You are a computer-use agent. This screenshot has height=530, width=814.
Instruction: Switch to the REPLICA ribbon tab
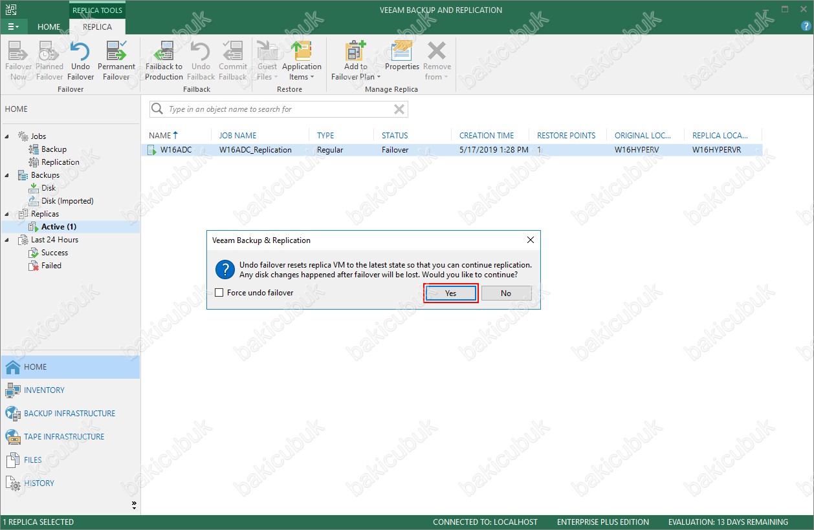[97, 27]
